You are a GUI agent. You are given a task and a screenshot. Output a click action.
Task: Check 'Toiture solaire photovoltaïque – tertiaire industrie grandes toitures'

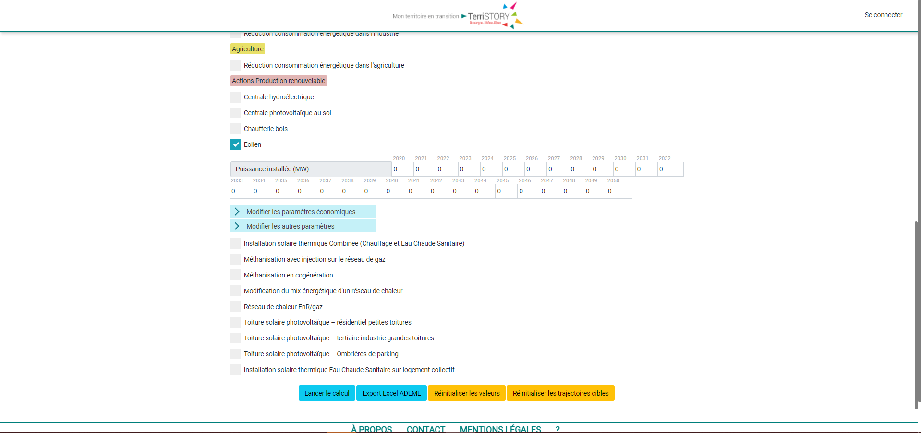236,338
